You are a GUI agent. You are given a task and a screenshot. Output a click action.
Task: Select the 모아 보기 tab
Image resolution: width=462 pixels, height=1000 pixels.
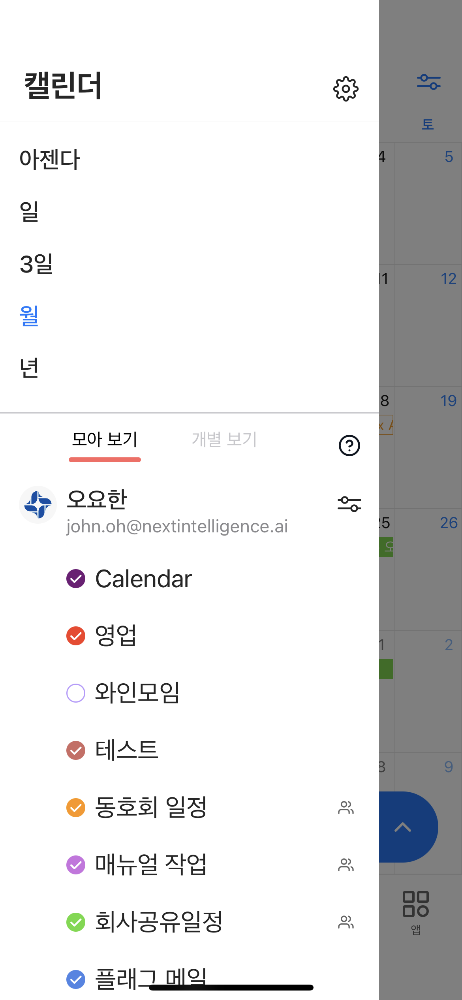pyautogui.click(x=105, y=440)
